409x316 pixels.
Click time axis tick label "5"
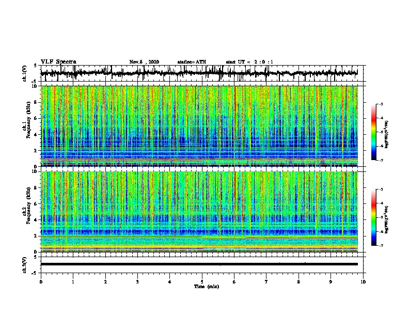(202, 282)
